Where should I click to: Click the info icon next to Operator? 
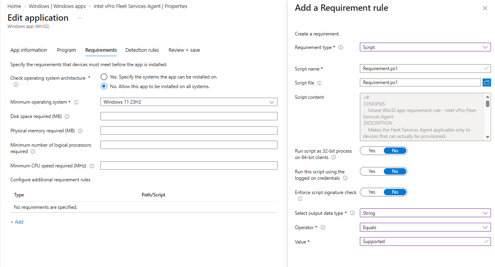[323, 228]
